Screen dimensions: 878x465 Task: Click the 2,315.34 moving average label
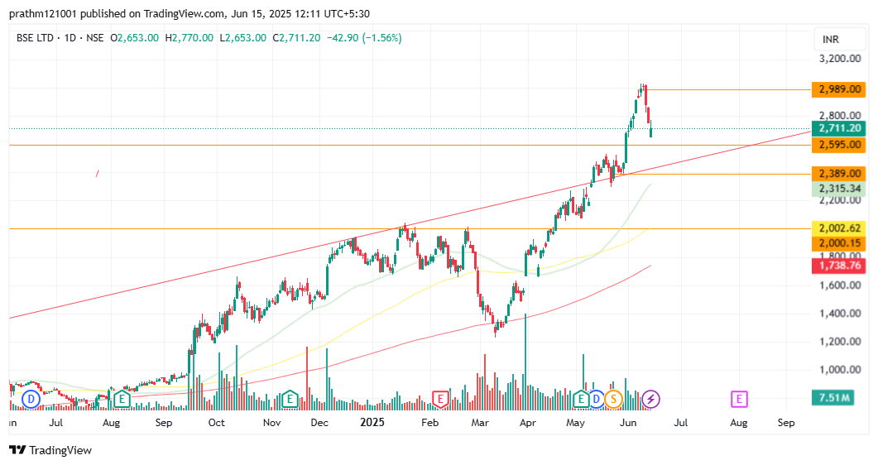(x=839, y=189)
